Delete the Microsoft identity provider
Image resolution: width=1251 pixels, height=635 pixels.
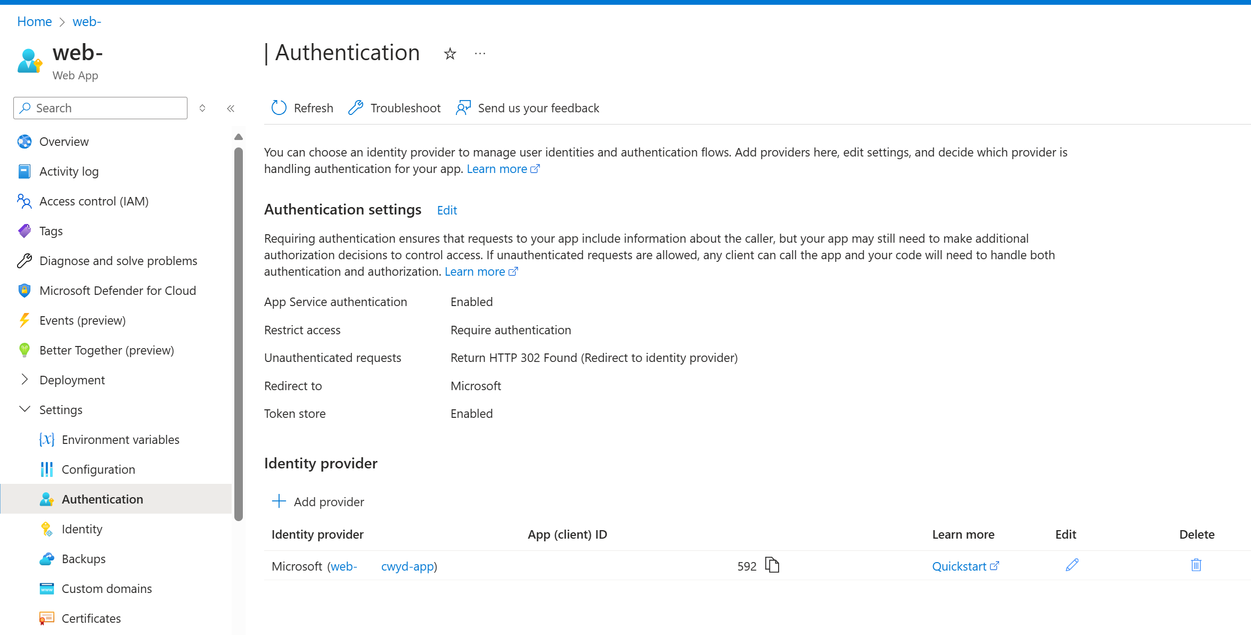[1196, 565]
